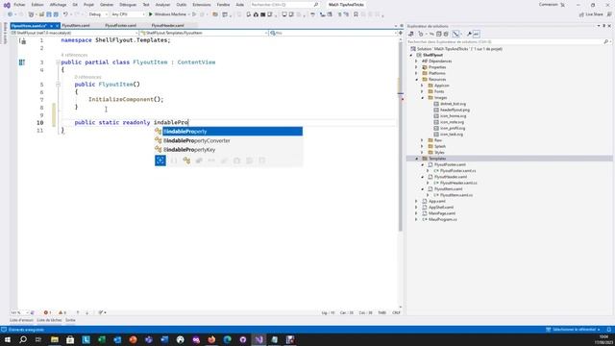Select BindablePropertyKey suggestion

coord(229,150)
